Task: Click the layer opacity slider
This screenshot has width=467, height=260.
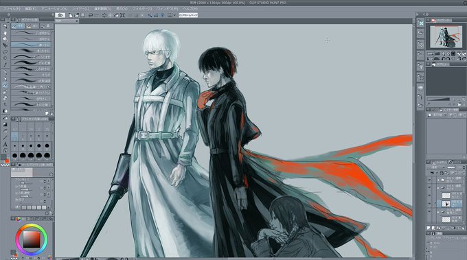Action: coord(452,167)
